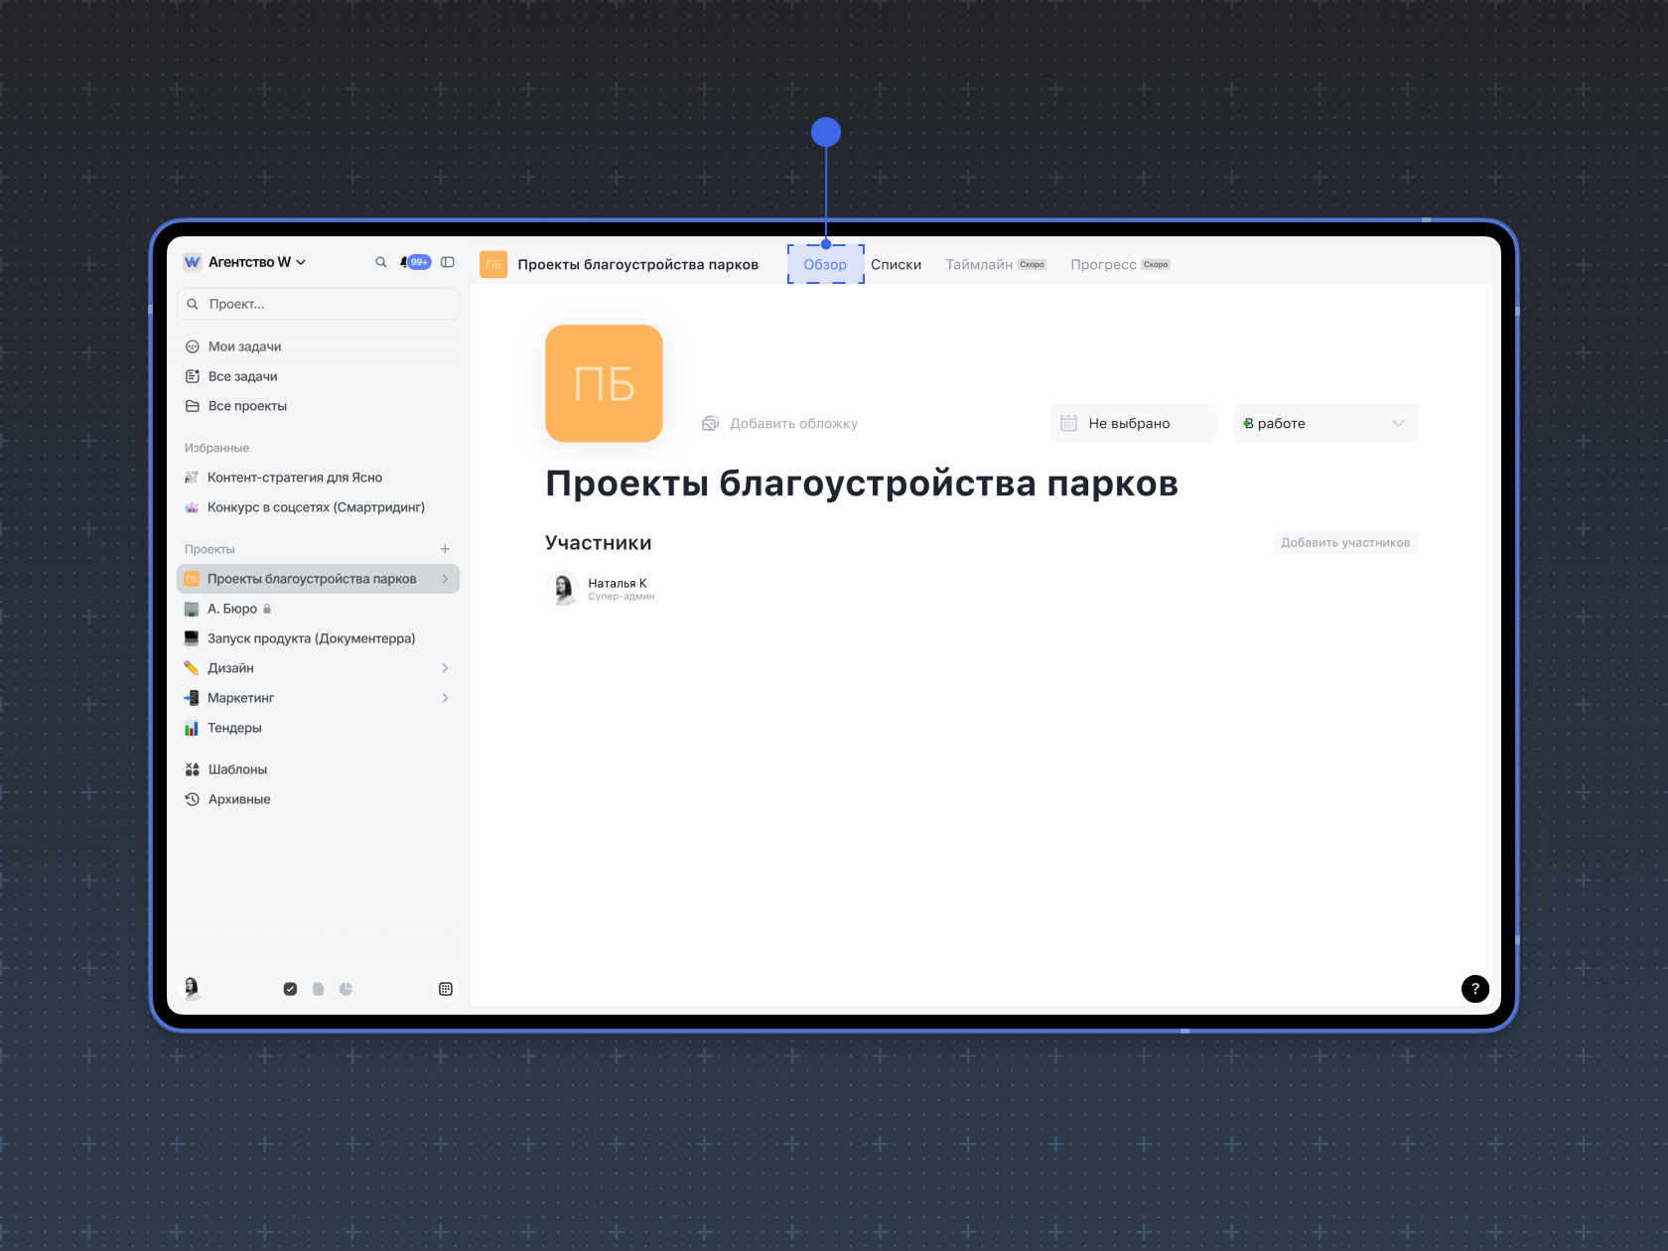Switch to the Обзор tab
The width and height of the screenshot is (1668, 1251).
(x=825, y=264)
